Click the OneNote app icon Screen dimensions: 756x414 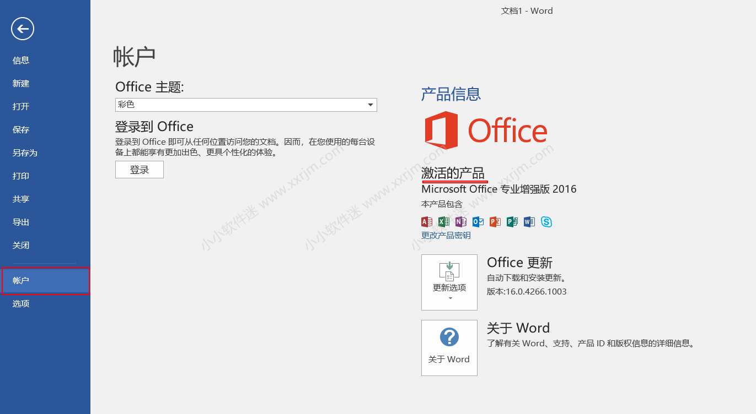461,222
